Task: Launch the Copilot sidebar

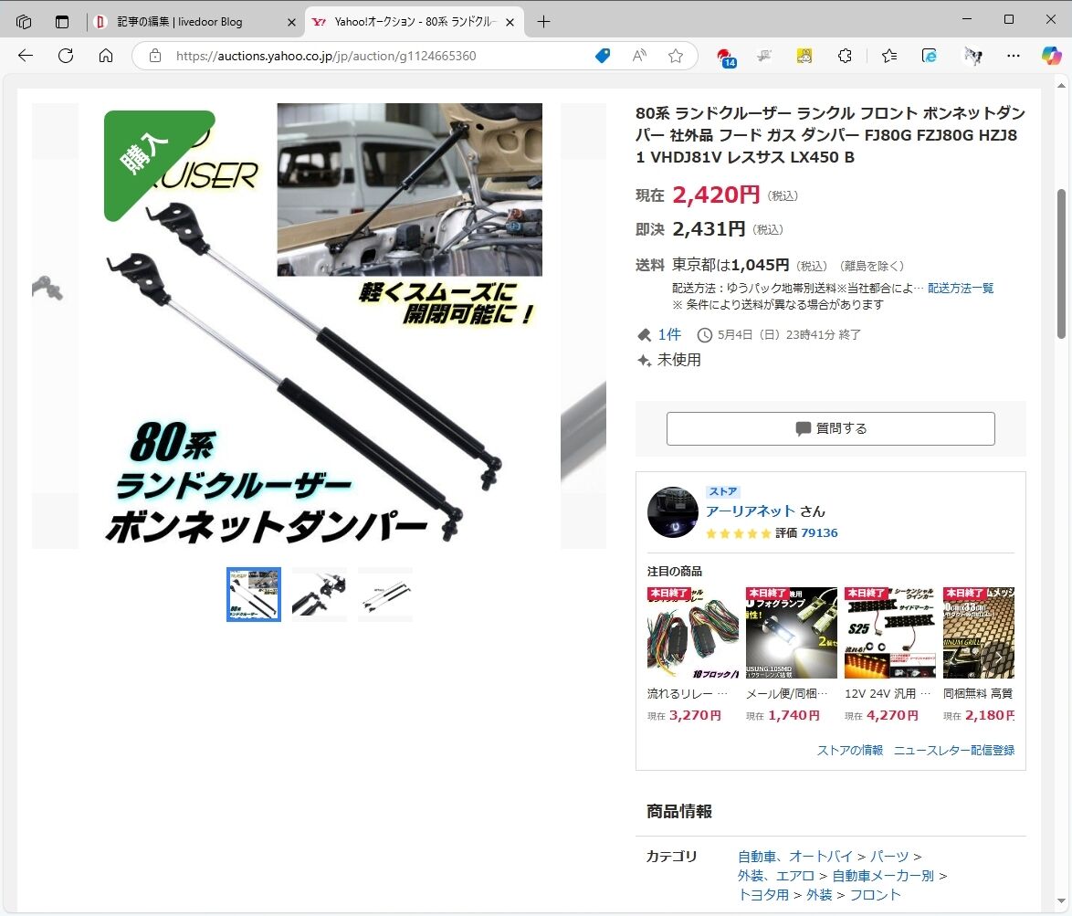Action: point(1051,56)
